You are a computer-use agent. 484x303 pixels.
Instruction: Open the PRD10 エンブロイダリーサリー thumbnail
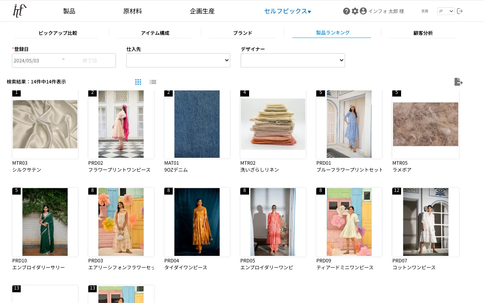(45, 222)
